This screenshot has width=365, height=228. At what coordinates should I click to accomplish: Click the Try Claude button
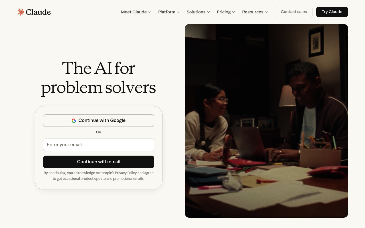click(x=332, y=12)
